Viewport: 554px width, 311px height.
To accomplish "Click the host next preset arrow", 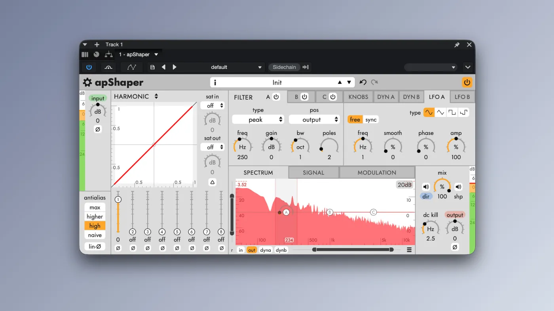I will click(175, 67).
